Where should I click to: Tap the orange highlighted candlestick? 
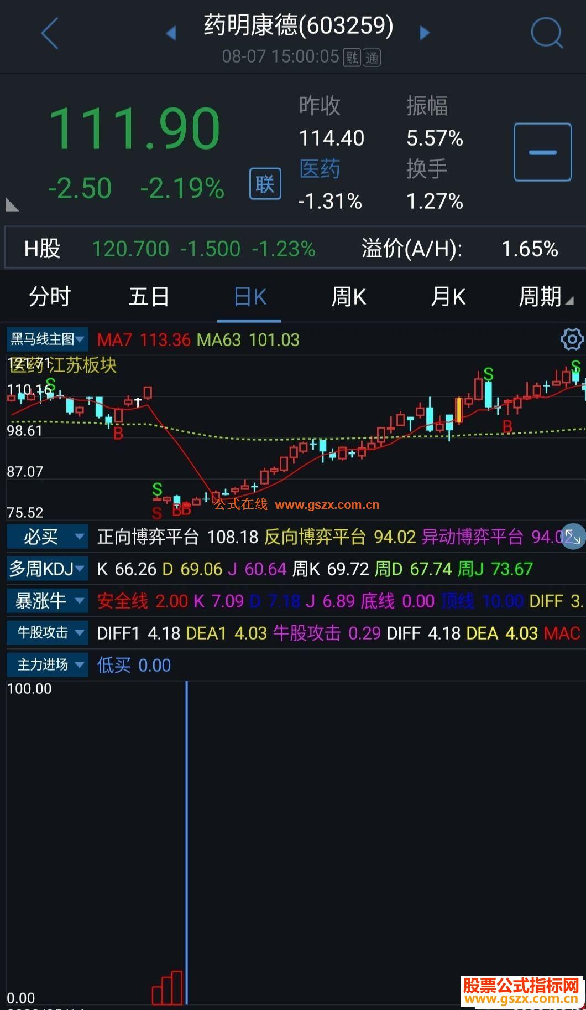point(459,410)
